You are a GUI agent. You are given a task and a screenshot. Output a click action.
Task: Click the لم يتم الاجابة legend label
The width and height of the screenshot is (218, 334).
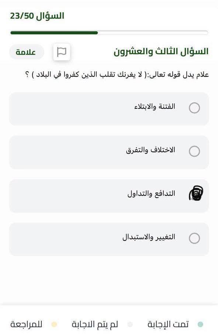click(95, 324)
